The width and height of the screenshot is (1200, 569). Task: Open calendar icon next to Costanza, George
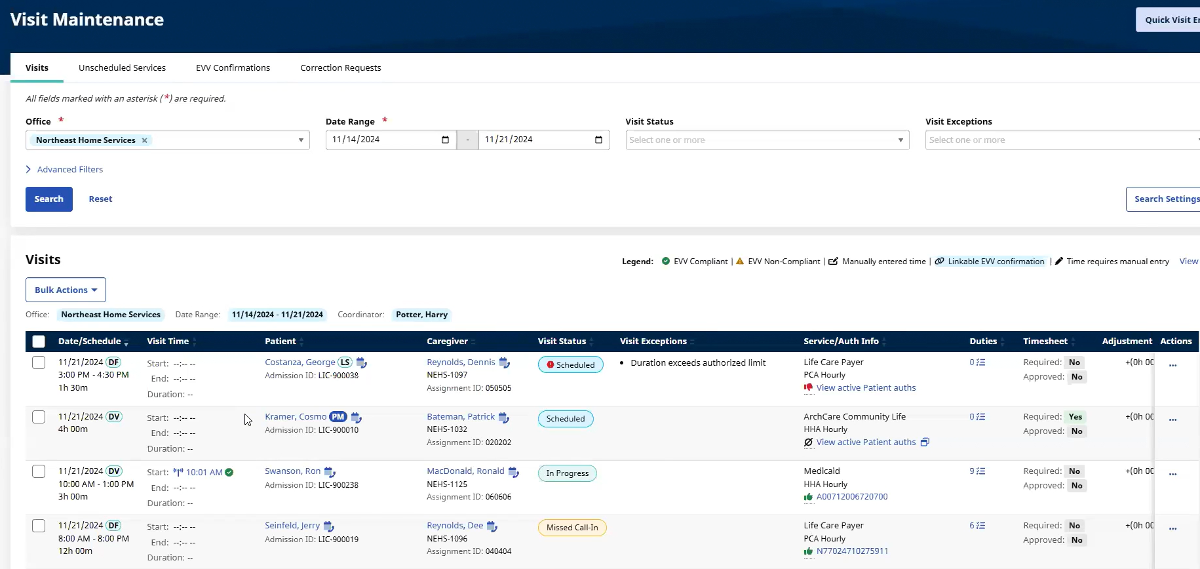[361, 363]
